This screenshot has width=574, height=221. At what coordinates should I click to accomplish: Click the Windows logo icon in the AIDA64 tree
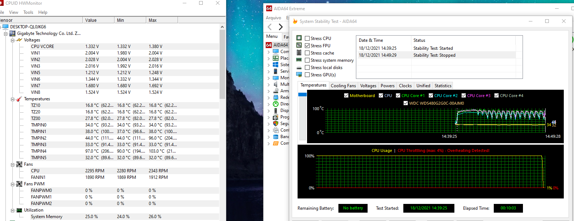click(x=276, y=65)
